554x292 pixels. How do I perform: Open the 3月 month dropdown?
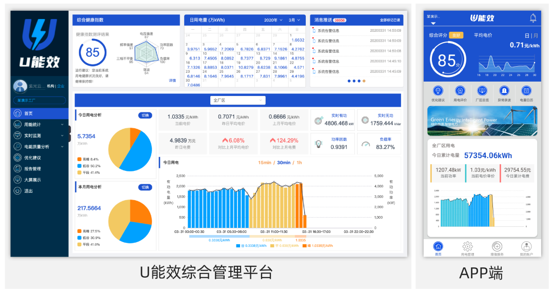pos(294,20)
